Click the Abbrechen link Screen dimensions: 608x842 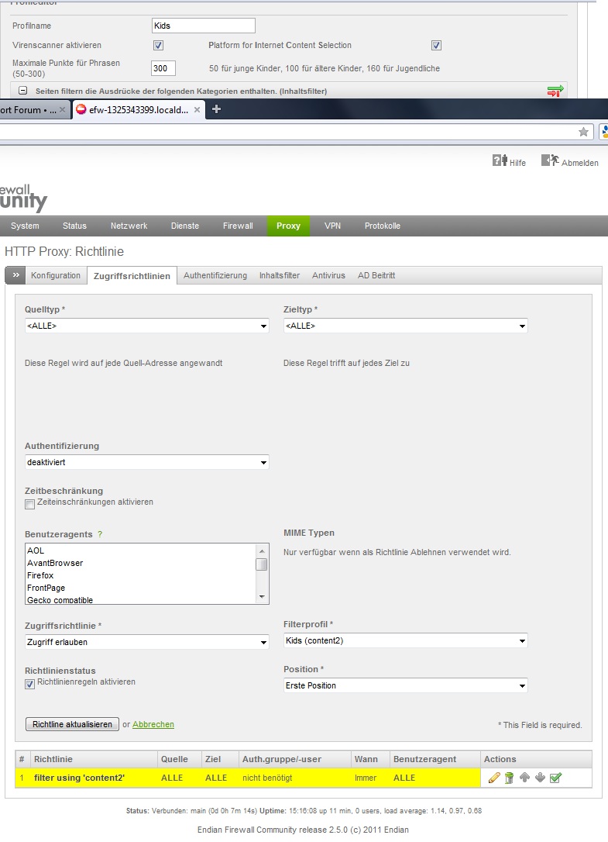coord(153,724)
